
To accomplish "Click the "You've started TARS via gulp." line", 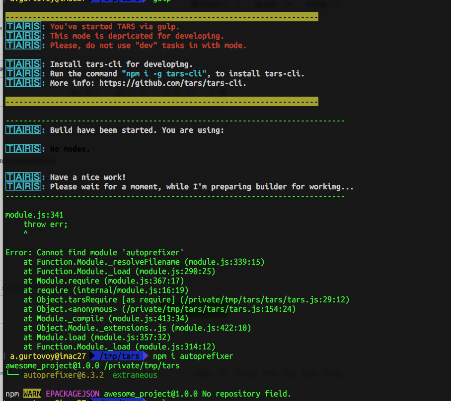I will click(x=114, y=27).
